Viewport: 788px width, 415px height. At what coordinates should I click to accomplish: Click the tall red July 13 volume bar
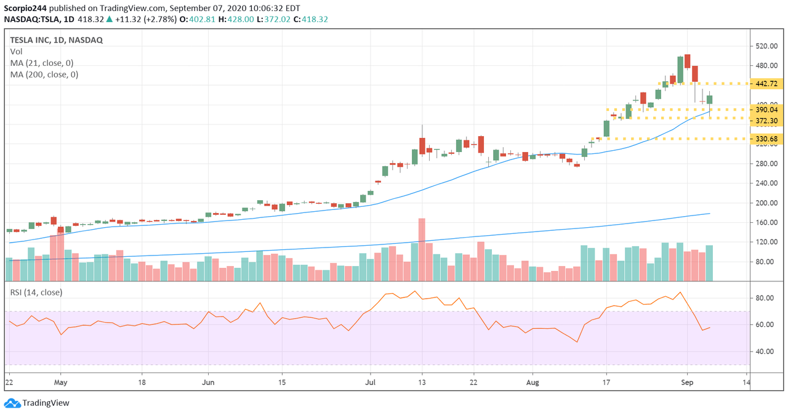tap(422, 249)
